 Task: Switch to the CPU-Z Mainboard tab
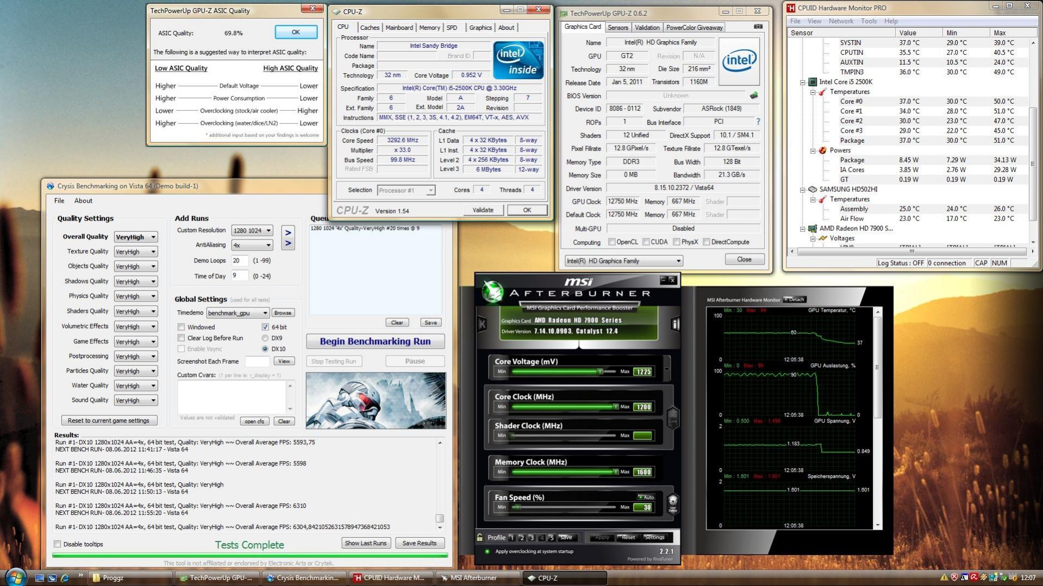(399, 28)
